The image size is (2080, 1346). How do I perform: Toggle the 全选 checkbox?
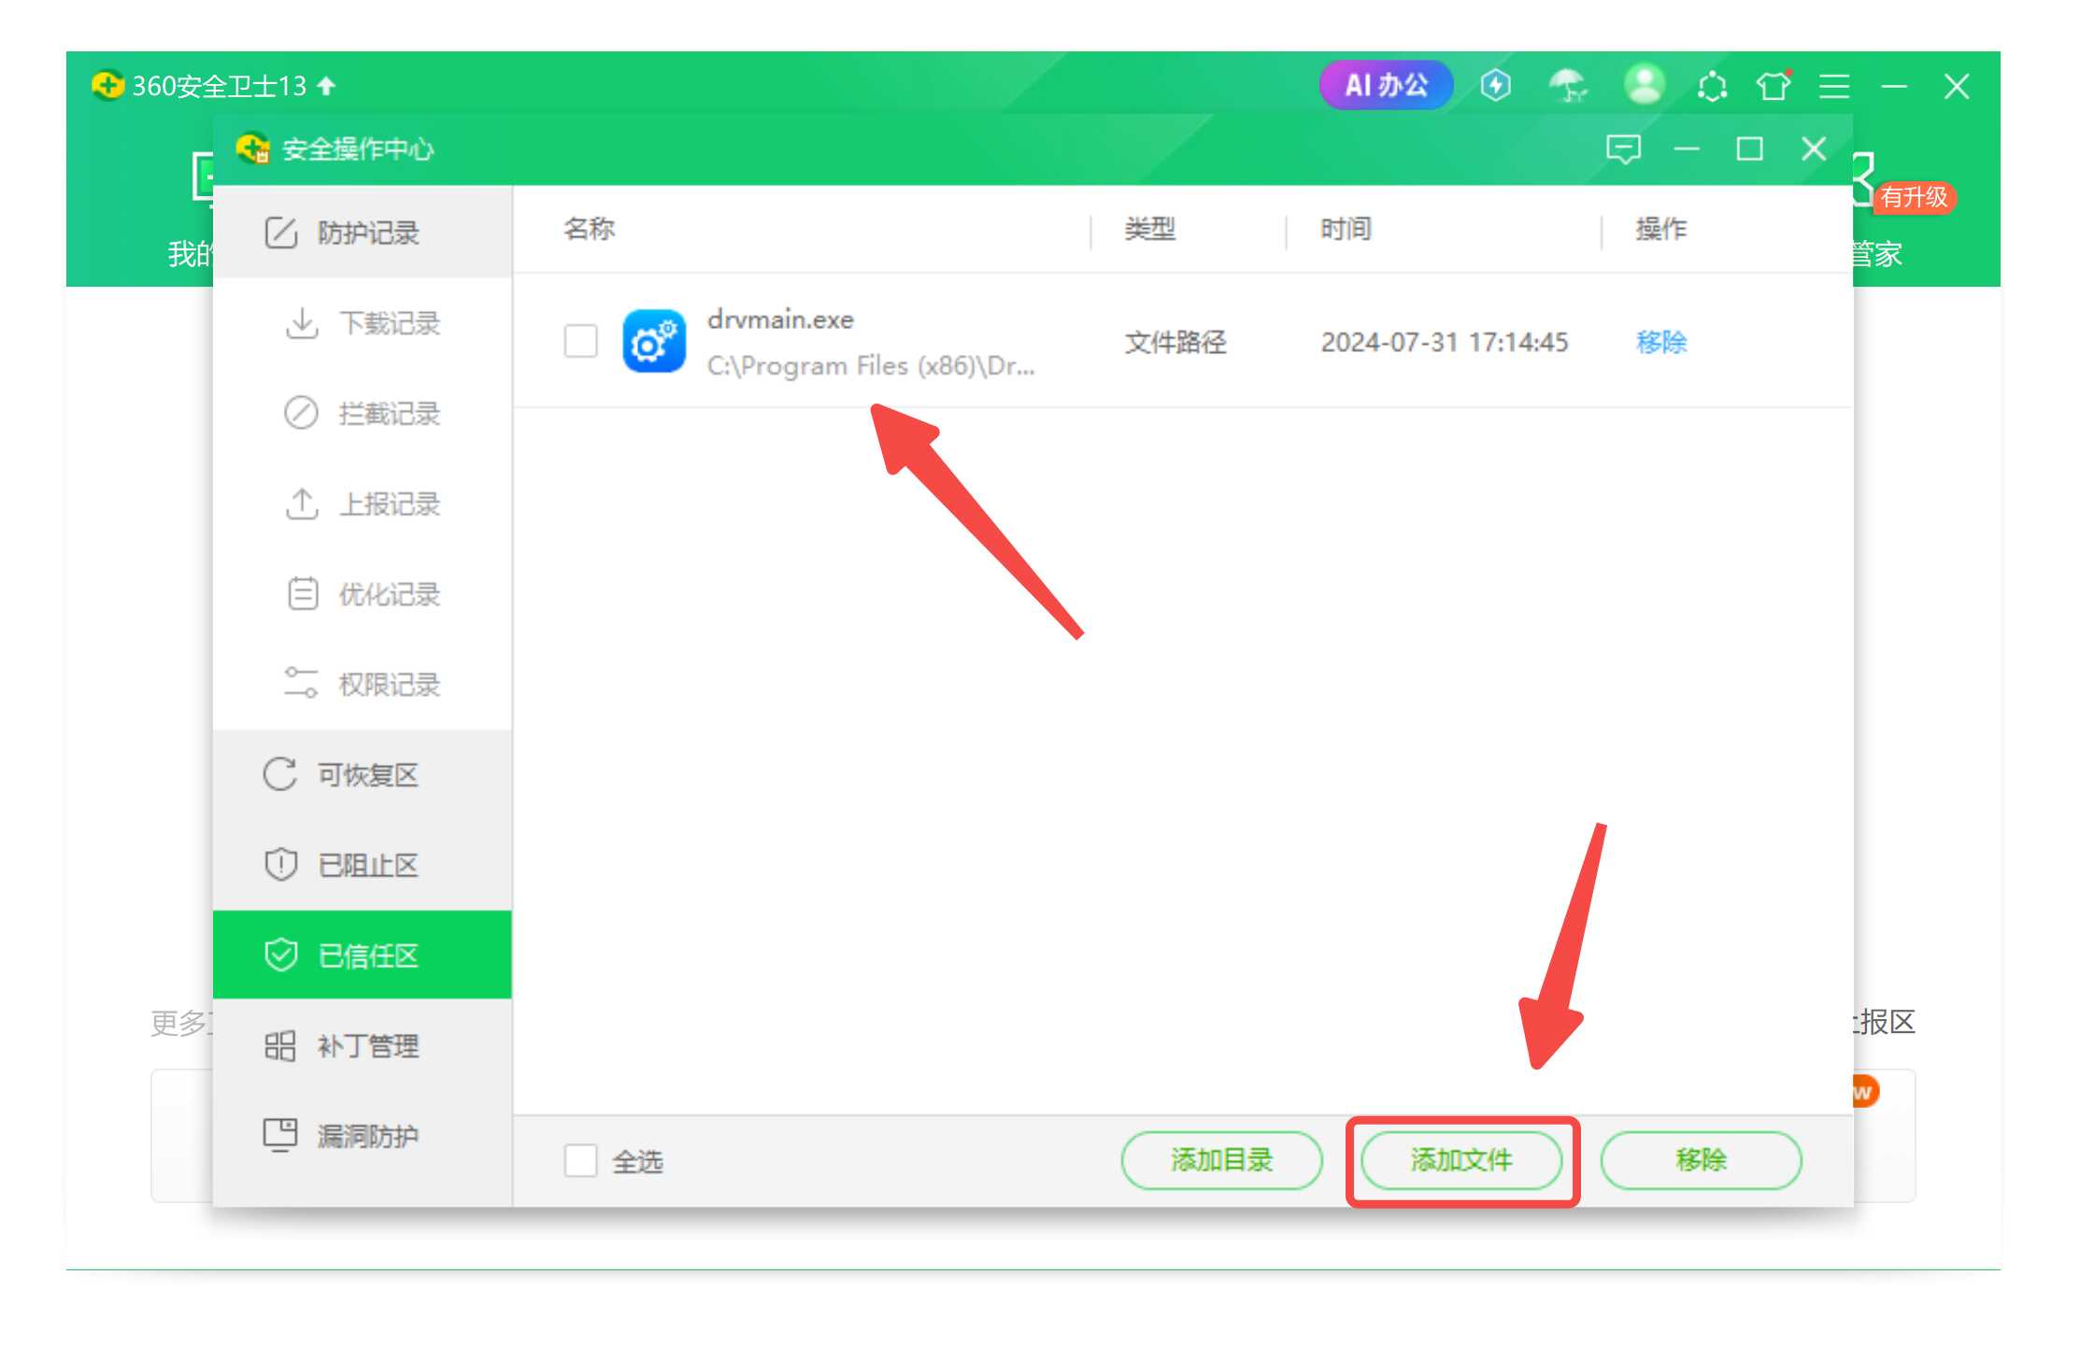click(x=580, y=1160)
